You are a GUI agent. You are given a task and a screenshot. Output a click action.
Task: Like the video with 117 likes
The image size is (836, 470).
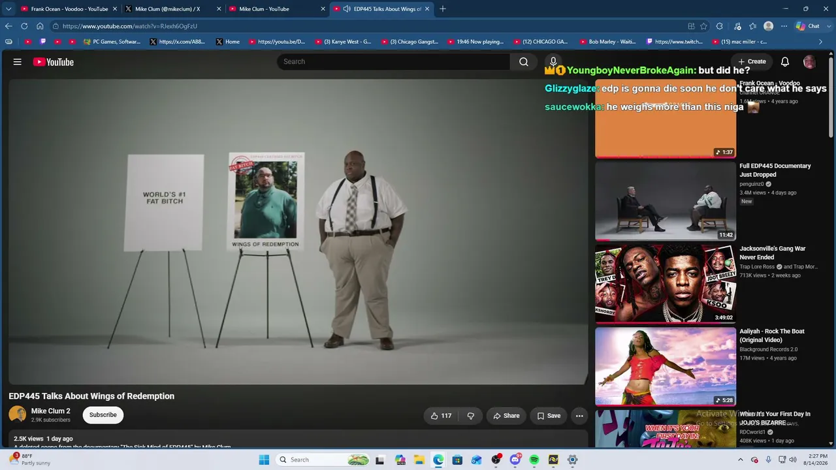441,416
